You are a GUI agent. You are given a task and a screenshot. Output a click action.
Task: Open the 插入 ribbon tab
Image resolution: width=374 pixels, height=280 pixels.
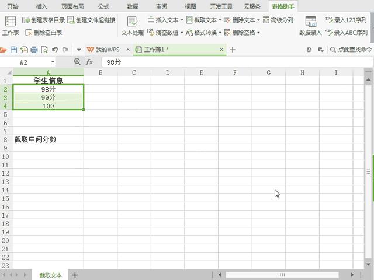pos(41,6)
